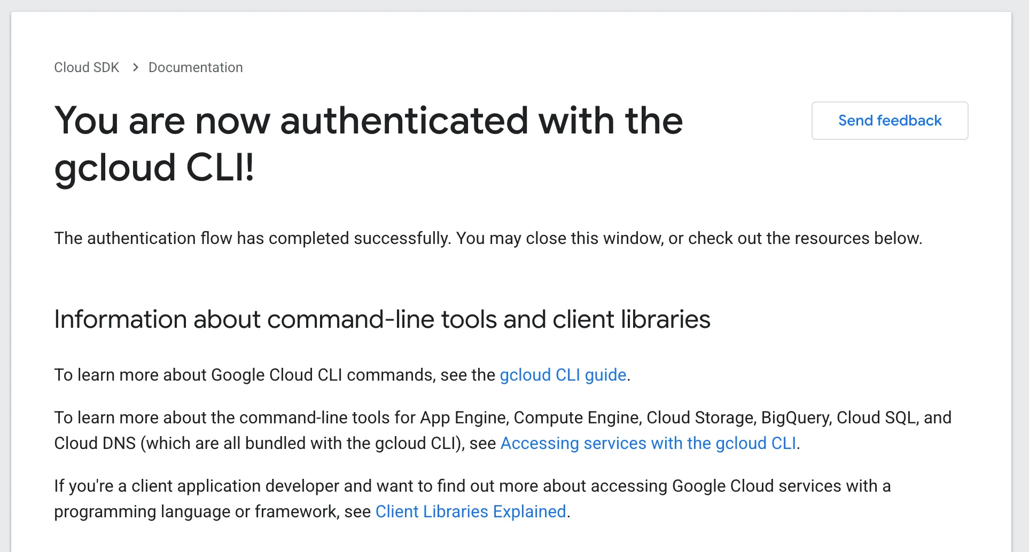Open the Client Libraries Explained link
Viewport: 1029px width, 552px height.
(x=470, y=511)
